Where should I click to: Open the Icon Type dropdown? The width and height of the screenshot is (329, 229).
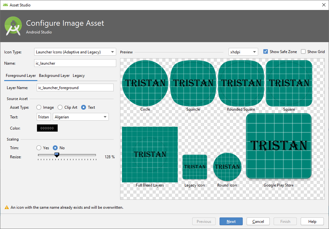(x=75, y=51)
